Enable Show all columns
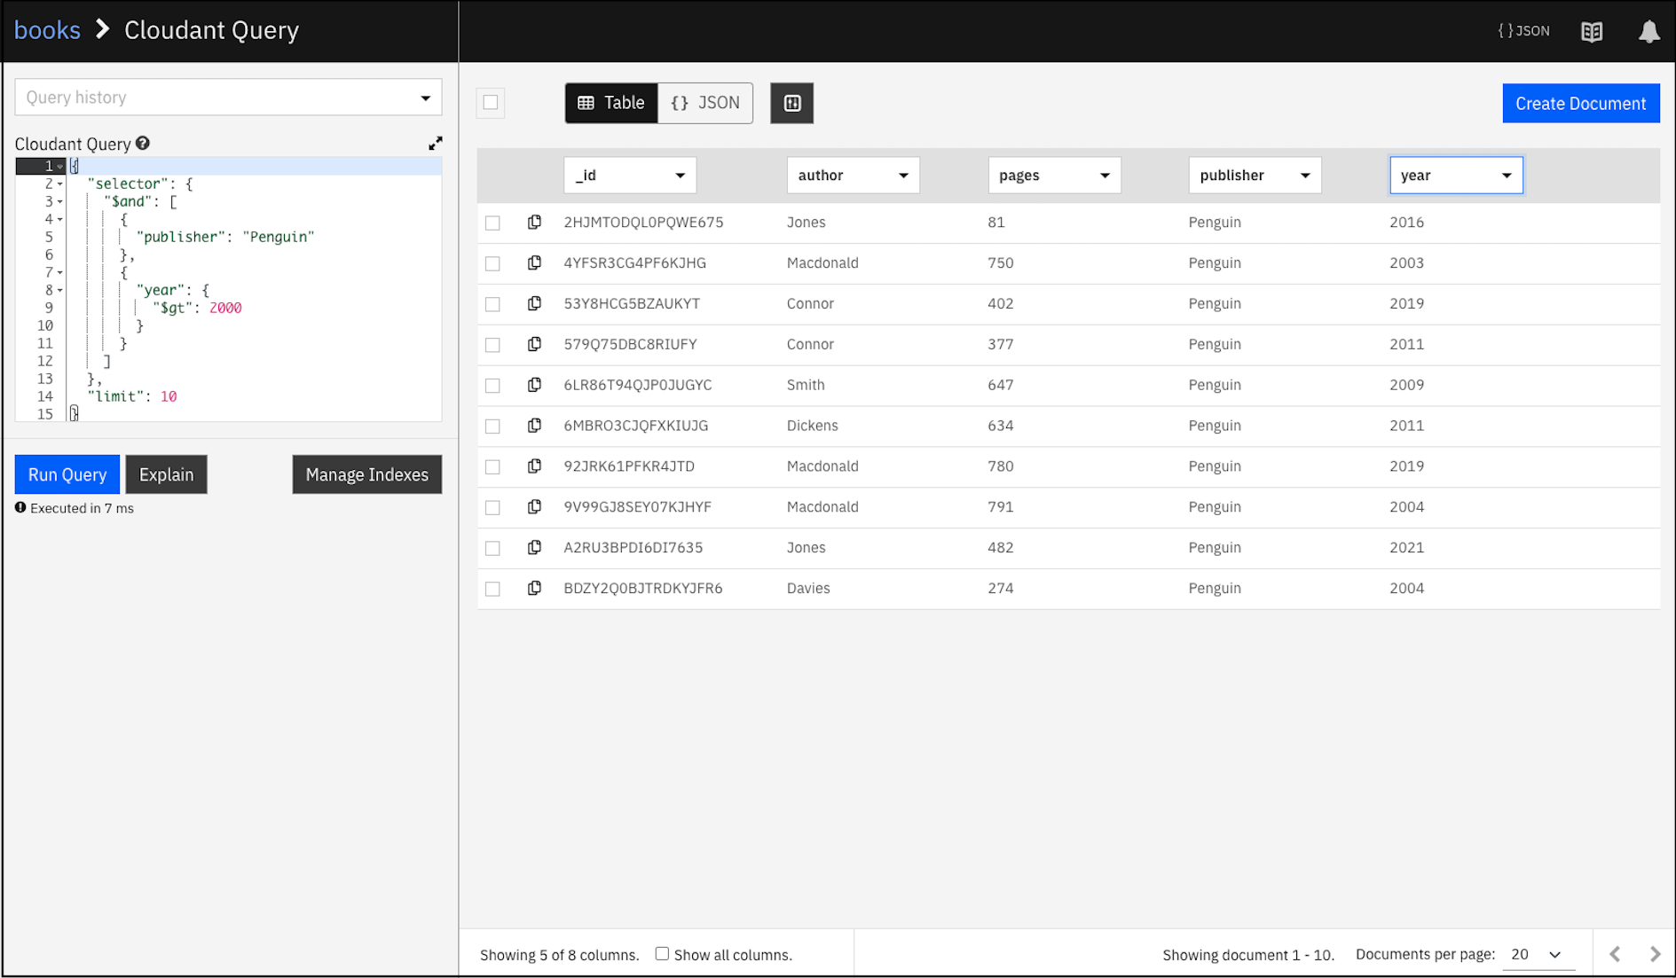Screen dimensions: 1676x978 (x=663, y=953)
